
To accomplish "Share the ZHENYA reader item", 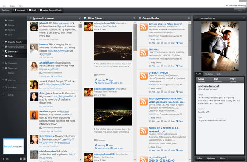I will tap(172, 66).
